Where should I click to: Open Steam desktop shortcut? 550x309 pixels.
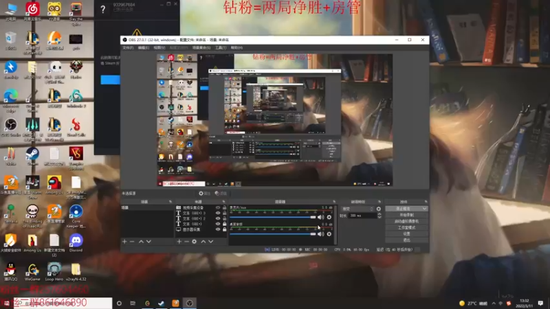(32, 157)
